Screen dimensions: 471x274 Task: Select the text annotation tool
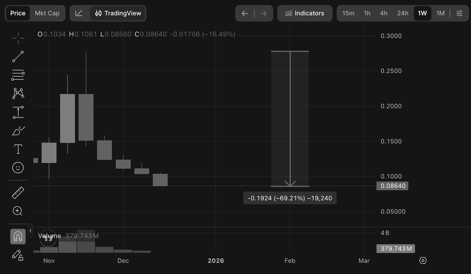point(18,149)
